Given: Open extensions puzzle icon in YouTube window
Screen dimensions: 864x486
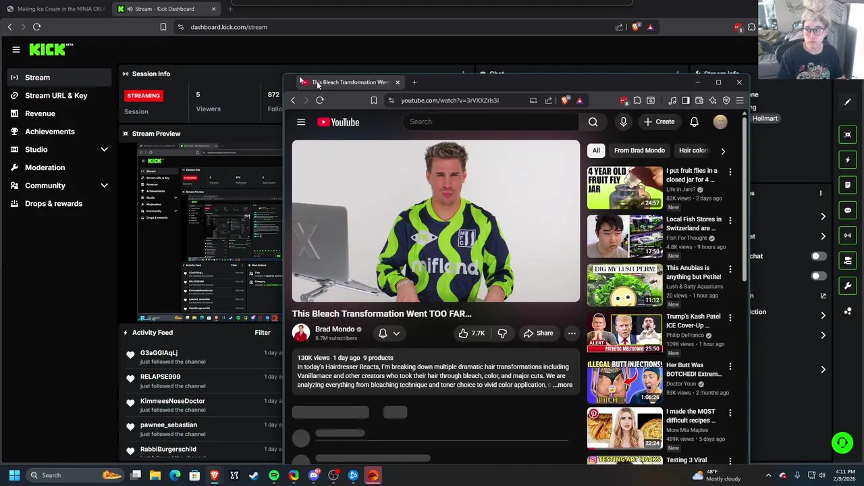Looking at the screenshot, I should [637, 101].
